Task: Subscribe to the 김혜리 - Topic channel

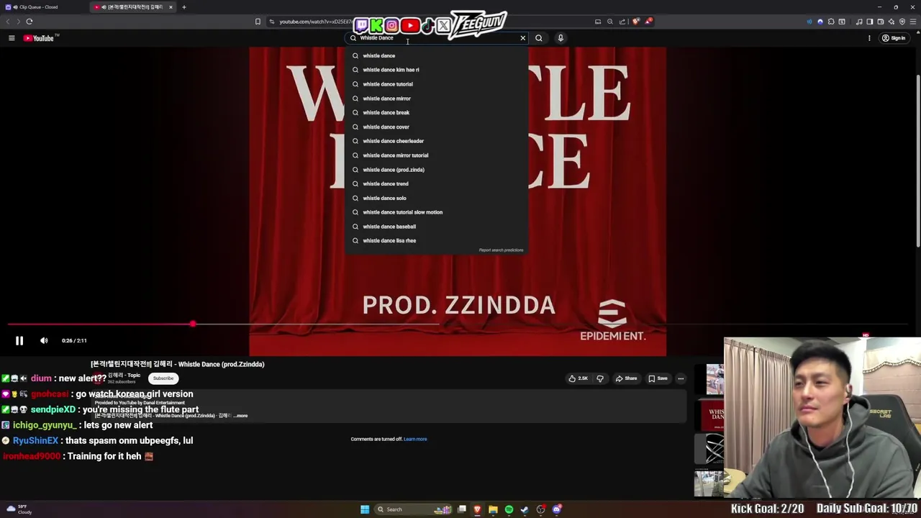Action: [x=163, y=378]
